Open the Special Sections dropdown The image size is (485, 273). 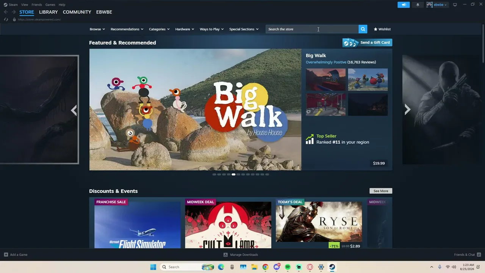tap(244, 29)
